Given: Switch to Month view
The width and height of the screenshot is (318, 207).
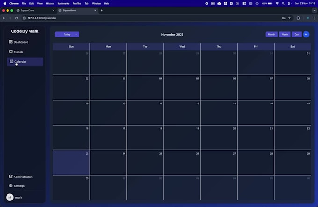Looking at the screenshot, I should [x=271, y=34].
